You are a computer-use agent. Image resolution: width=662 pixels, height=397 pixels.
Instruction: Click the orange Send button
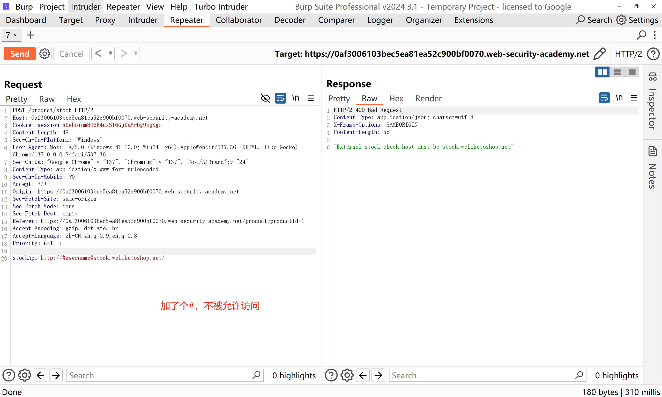coord(19,54)
